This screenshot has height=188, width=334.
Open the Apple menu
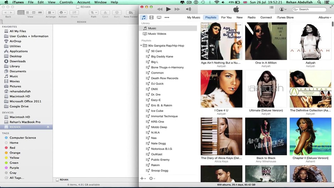(6, 2)
